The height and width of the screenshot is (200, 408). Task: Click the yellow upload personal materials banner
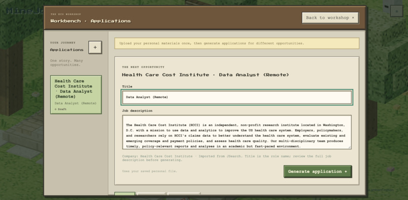(x=237, y=43)
